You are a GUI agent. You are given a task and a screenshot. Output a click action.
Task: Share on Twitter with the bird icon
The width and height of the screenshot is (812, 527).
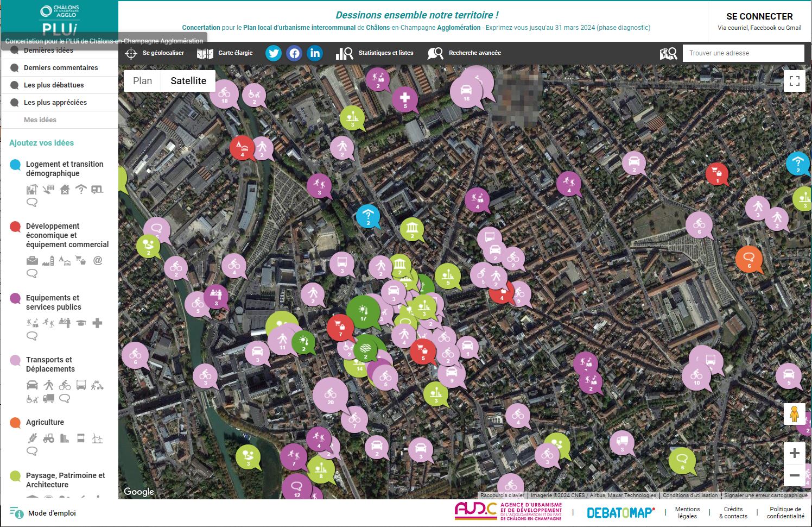click(274, 53)
